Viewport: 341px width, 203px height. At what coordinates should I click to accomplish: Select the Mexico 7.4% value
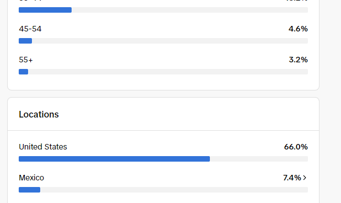click(292, 178)
